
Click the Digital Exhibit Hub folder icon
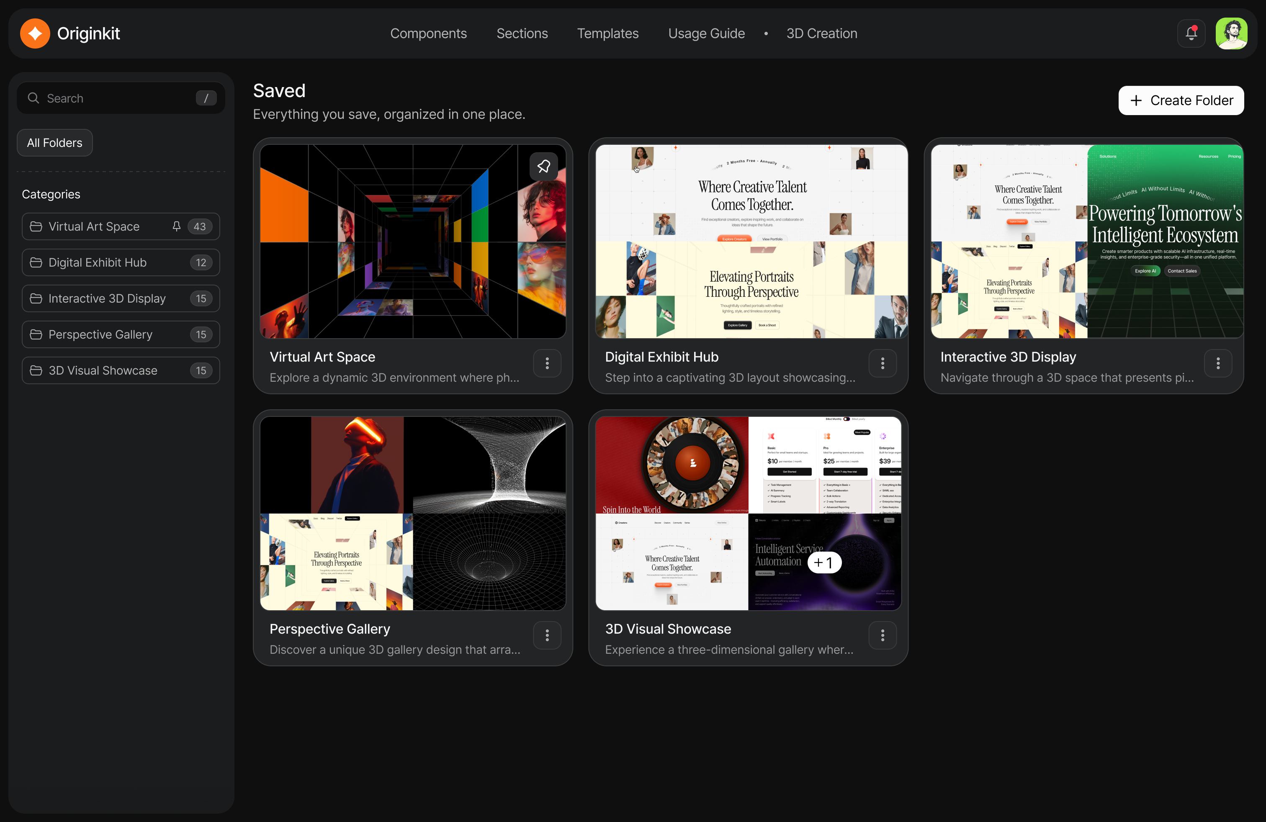tap(36, 263)
